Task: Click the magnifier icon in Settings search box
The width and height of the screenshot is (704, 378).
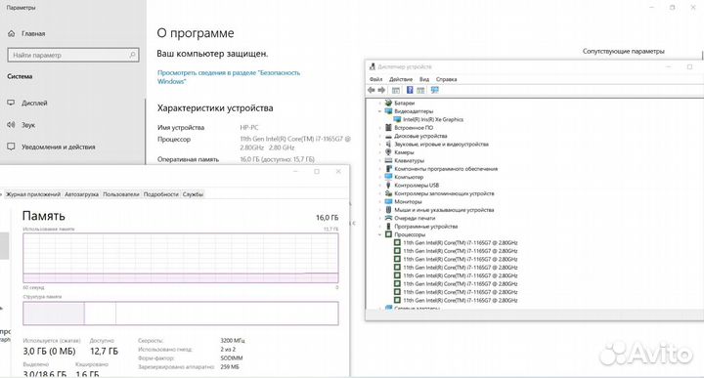Action: click(x=132, y=55)
